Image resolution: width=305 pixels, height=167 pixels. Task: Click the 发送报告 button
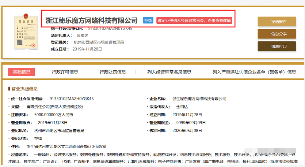[x=279, y=22]
